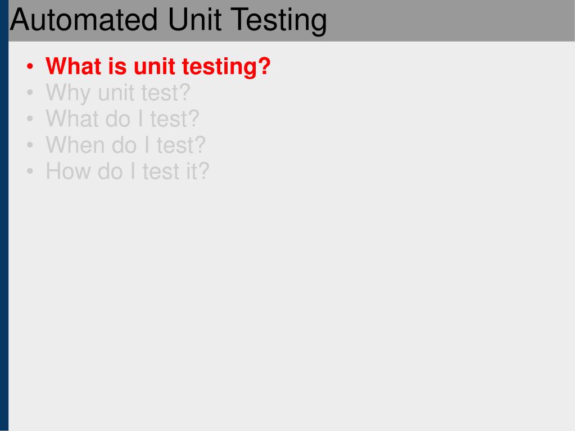Image resolution: width=575 pixels, height=431 pixels.
Task: Click the red bullet dot before 'What is'
Action: point(30,67)
